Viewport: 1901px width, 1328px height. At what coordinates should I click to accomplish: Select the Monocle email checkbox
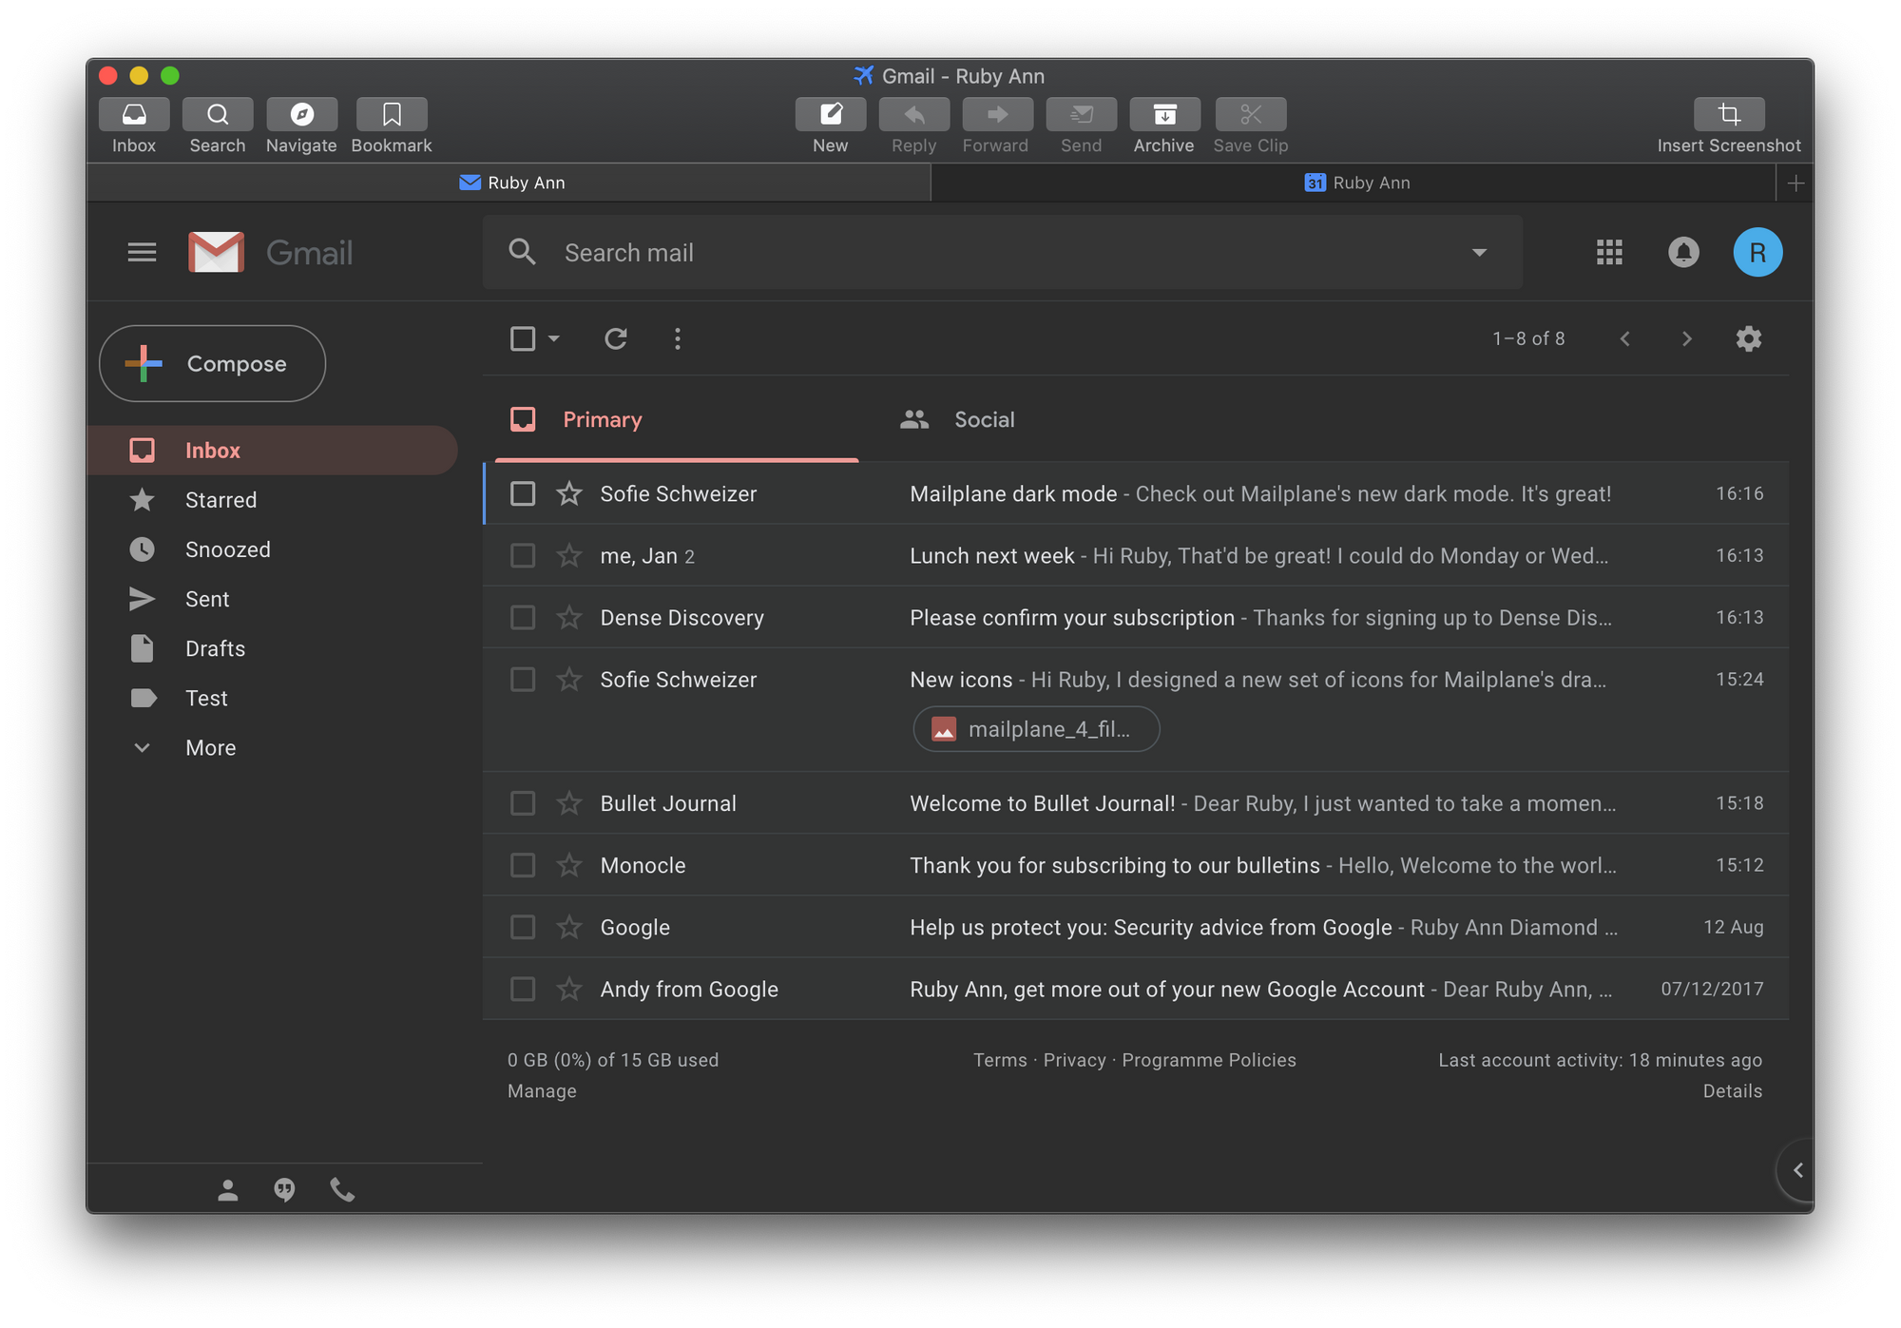523,865
